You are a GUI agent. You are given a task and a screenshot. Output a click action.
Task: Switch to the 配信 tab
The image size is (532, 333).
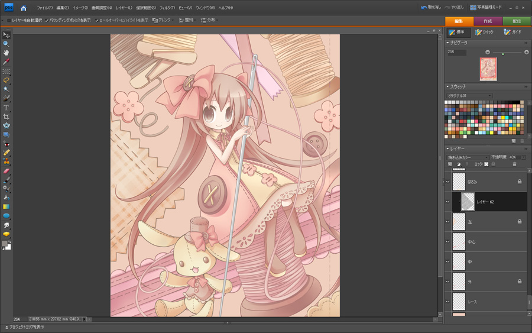(x=517, y=21)
